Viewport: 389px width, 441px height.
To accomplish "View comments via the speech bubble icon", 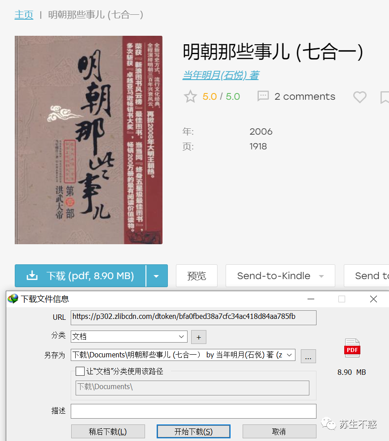I will point(264,96).
